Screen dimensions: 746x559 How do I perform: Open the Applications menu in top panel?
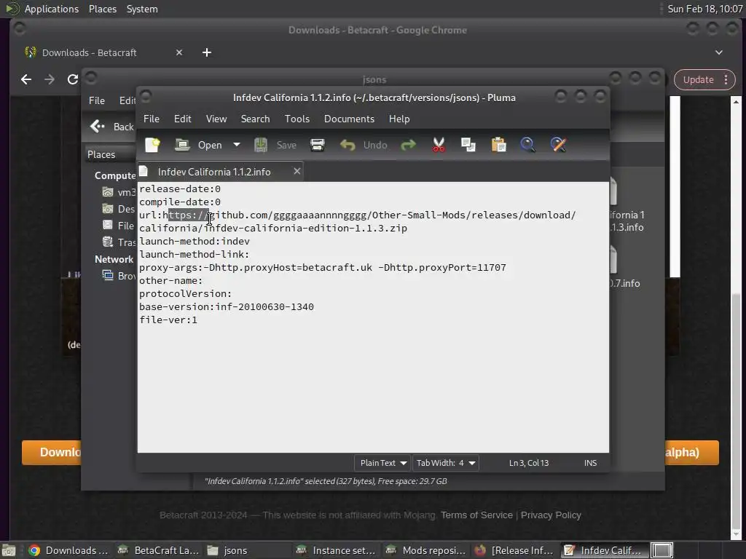coord(52,9)
